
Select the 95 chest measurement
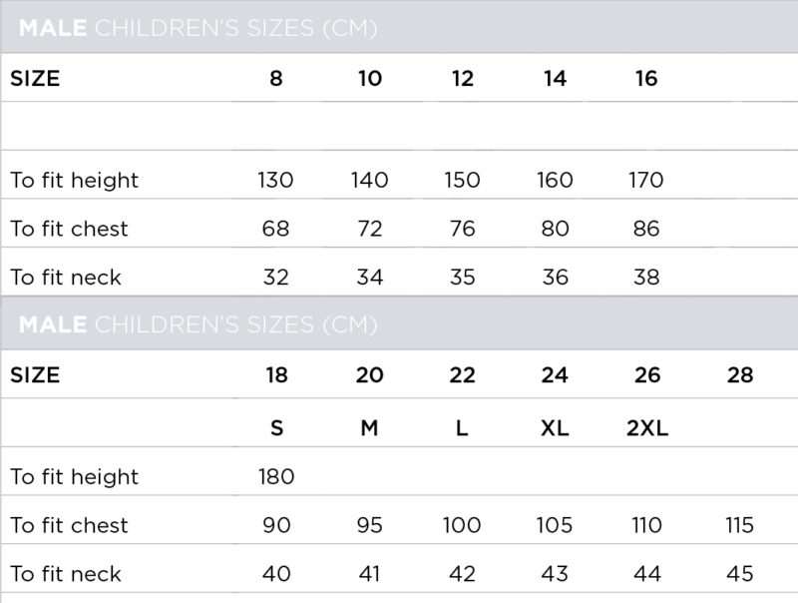click(370, 525)
